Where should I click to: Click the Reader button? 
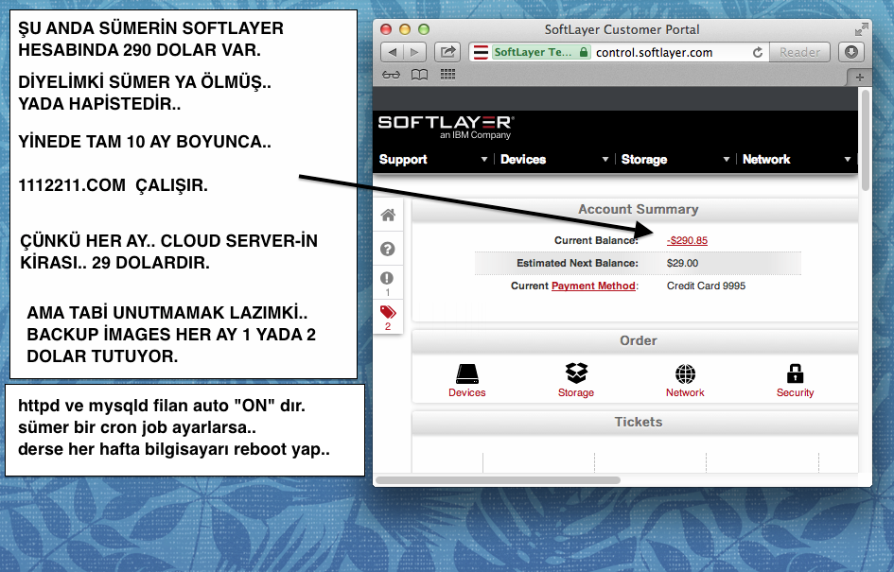tap(799, 52)
